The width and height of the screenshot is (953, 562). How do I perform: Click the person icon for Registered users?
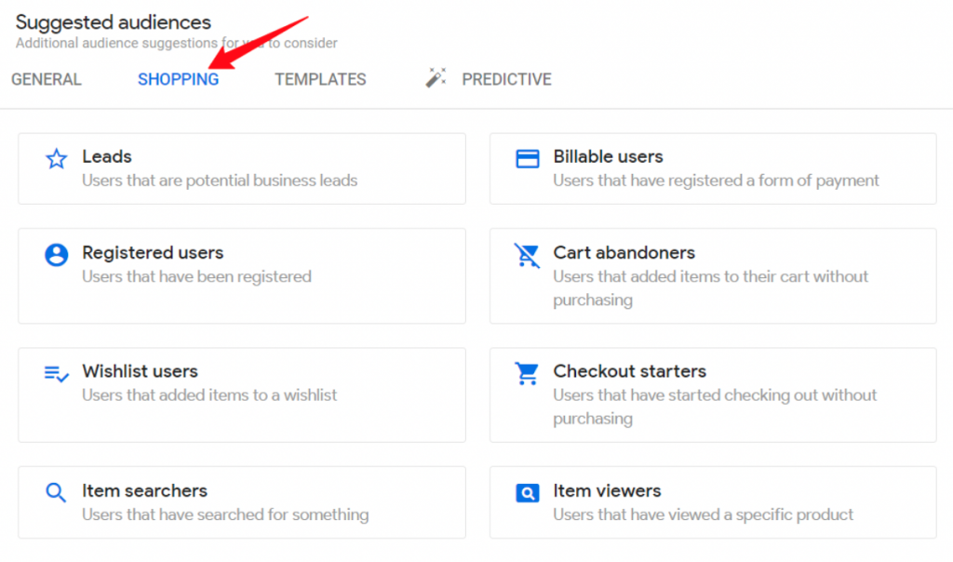point(57,255)
